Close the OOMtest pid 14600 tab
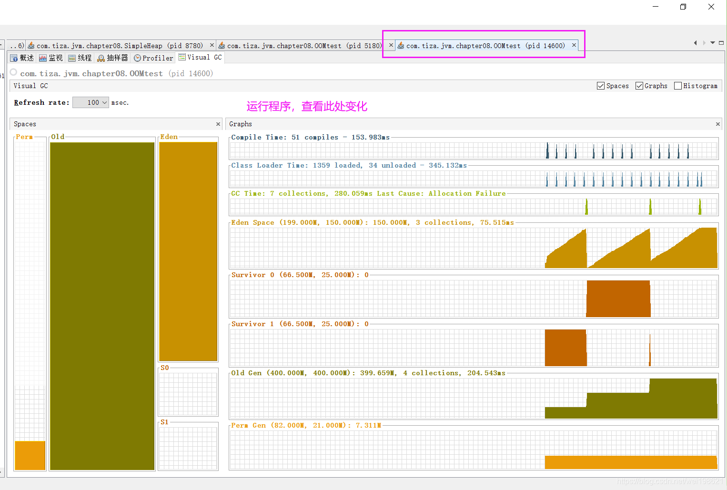 pos(574,45)
